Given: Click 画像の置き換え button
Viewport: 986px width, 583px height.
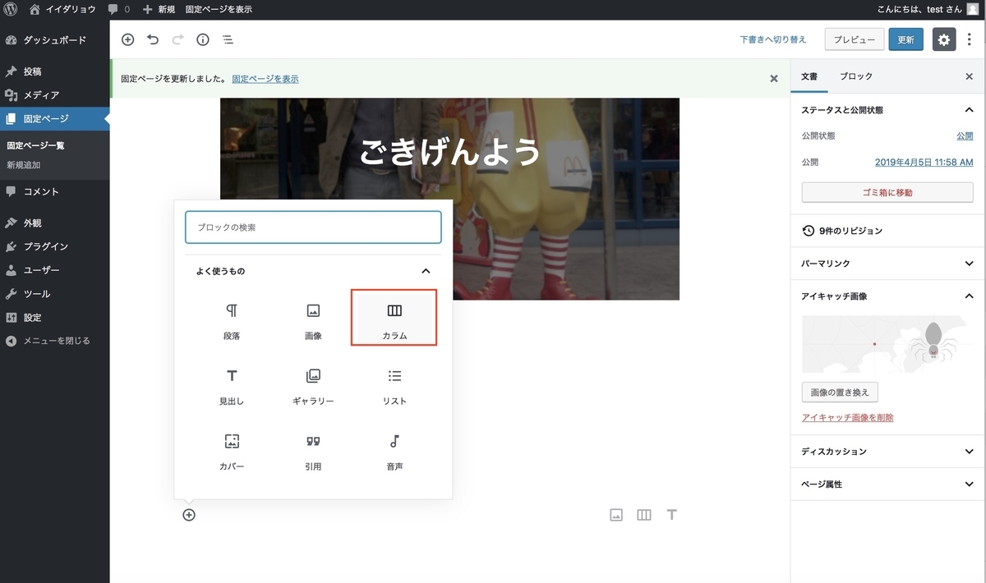Looking at the screenshot, I should point(840,392).
